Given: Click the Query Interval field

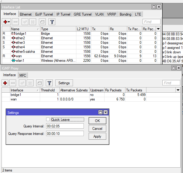Looking at the screenshot, I should coord(65,126).
